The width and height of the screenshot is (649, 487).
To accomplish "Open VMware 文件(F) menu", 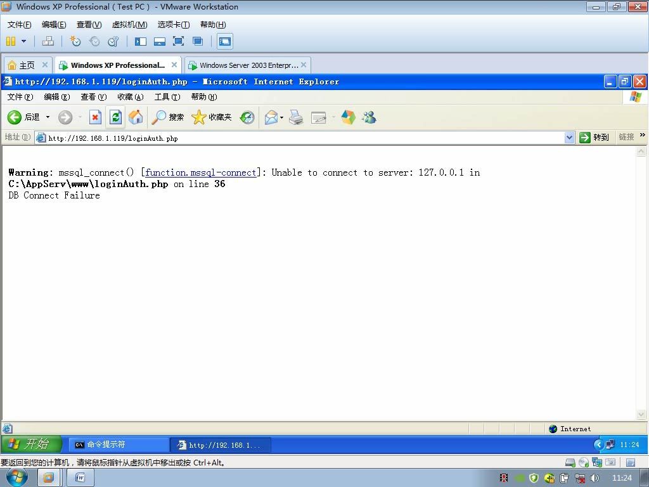I will coord(20,25).
